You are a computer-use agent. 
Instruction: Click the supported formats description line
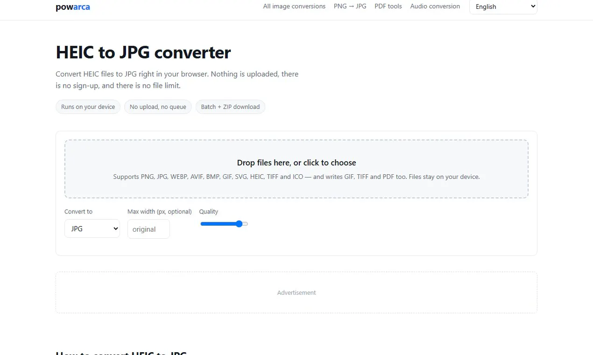click(296, 177)
